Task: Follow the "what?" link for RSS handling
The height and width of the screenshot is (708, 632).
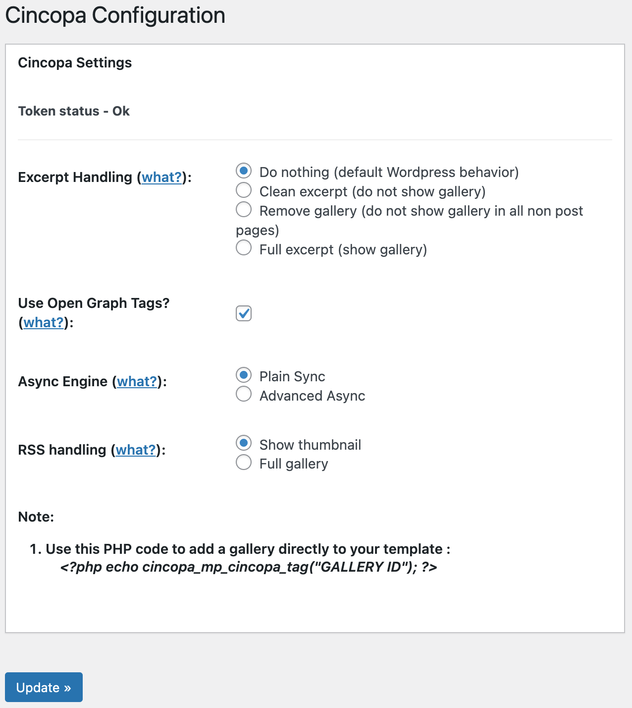Action: [x=136, y=450]
